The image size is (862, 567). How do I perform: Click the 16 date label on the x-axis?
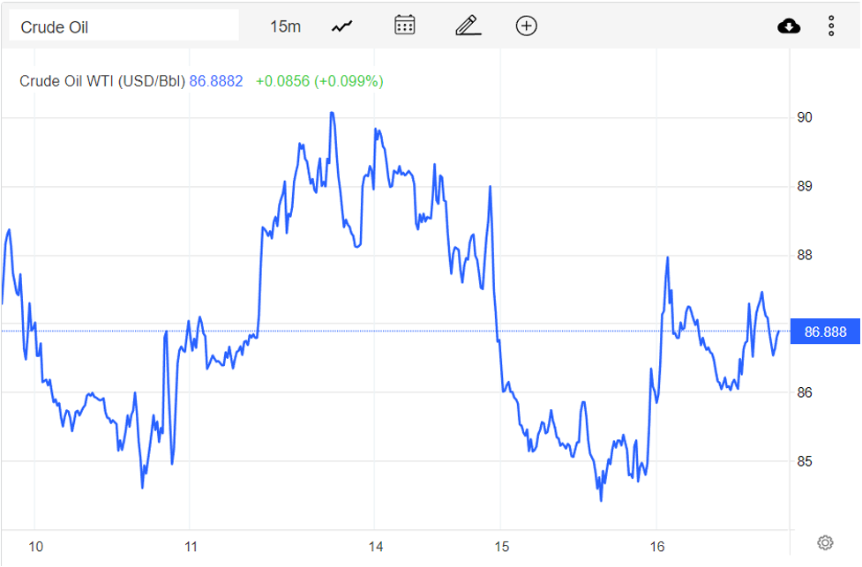657,545
